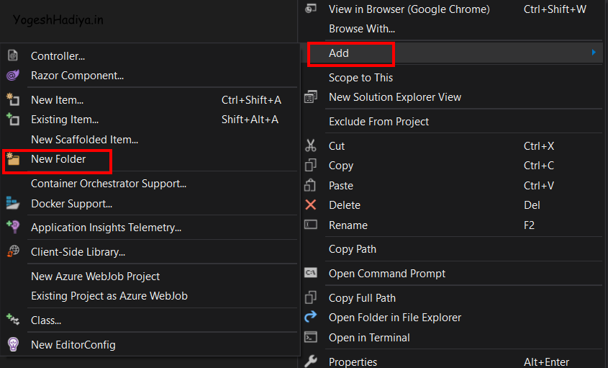The image size is (608, 368).
Task: Select New Azure WebJob Project
Action: click(x=95, y=277)
